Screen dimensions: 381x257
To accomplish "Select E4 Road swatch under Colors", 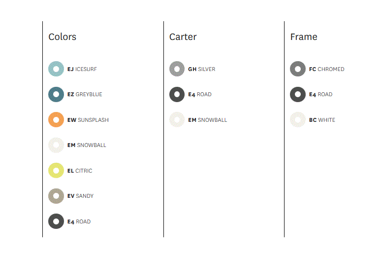I will 56,221.
